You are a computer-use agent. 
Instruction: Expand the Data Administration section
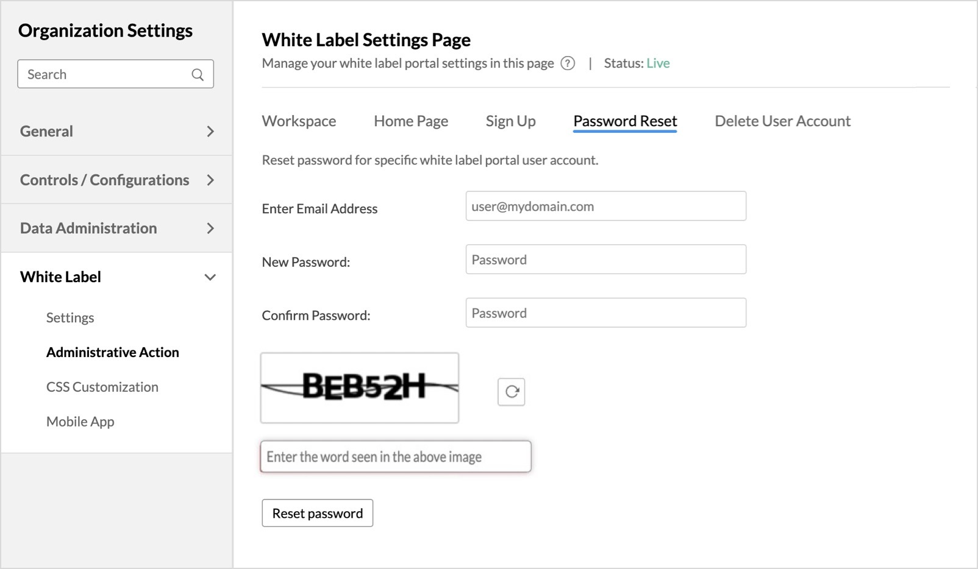point(210,228)
